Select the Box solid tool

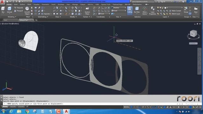tap(3, 10)
